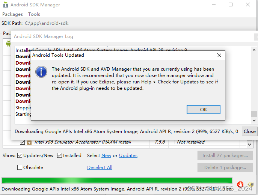The image size is (258, 195).
Task: Click the Updates link
Action: 128,156
